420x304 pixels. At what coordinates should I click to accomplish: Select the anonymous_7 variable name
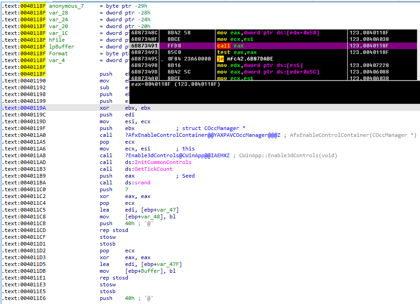tap(66, 6)
